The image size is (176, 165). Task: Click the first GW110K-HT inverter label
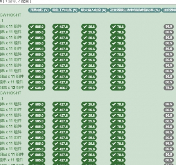tap(11, 15)
